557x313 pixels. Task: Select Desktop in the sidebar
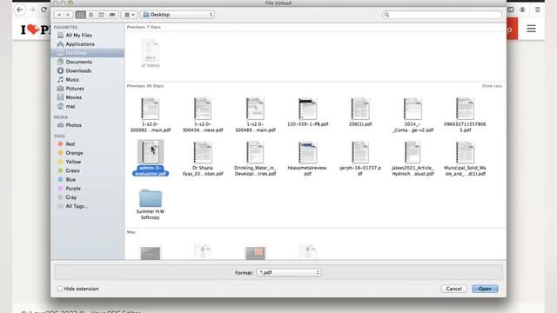pyautogui.click(x=88, y=53)
